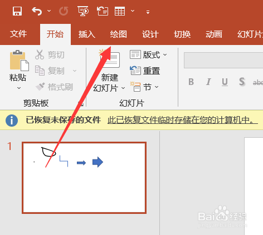
Task: Click the 重置 reset button
Action: click(145, 71)
